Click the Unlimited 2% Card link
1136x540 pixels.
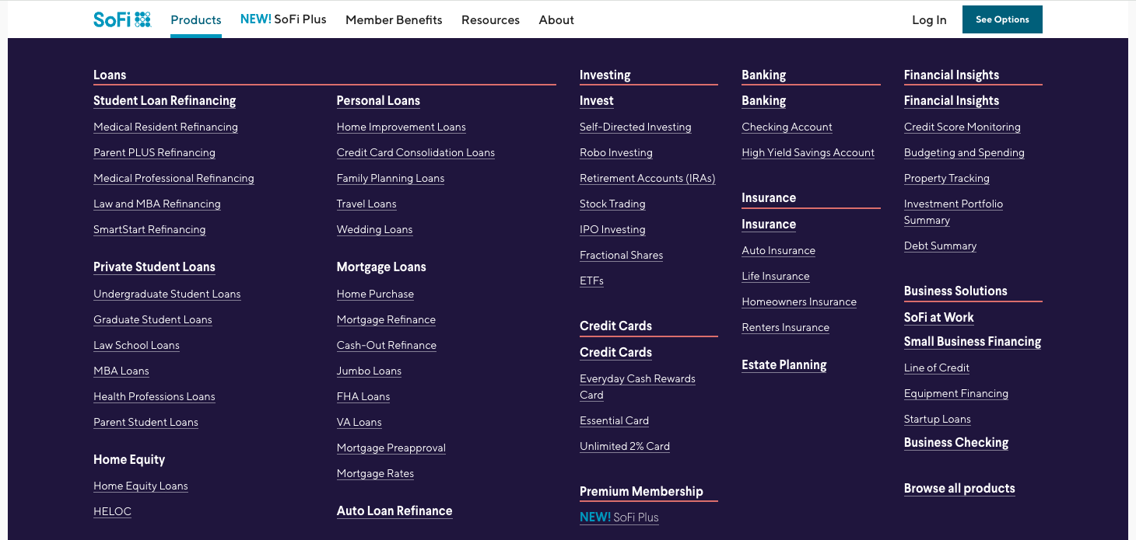(624, 446)
